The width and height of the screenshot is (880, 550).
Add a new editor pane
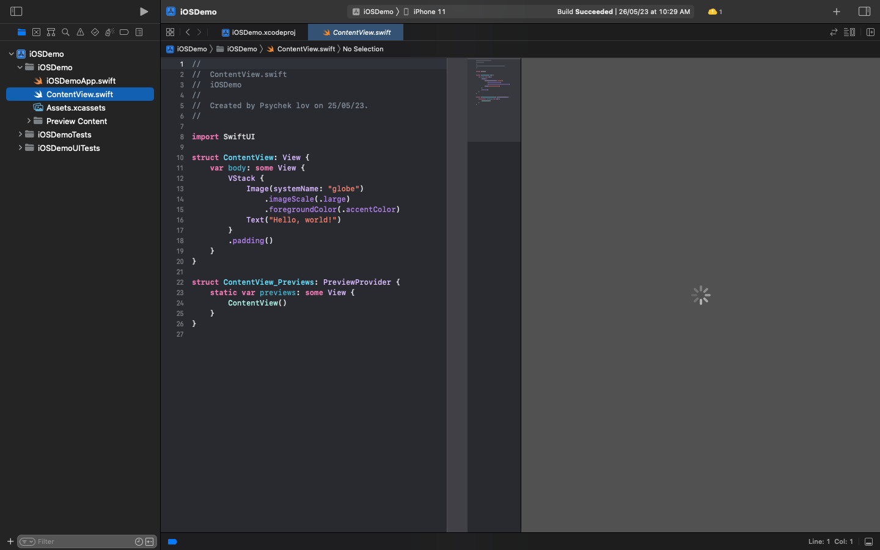(870, 32)
